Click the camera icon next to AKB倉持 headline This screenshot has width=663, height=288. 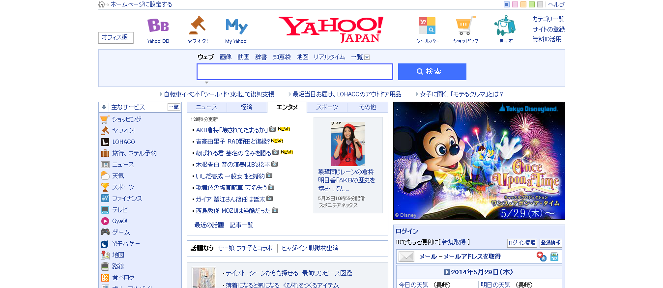tap(272, 129)
